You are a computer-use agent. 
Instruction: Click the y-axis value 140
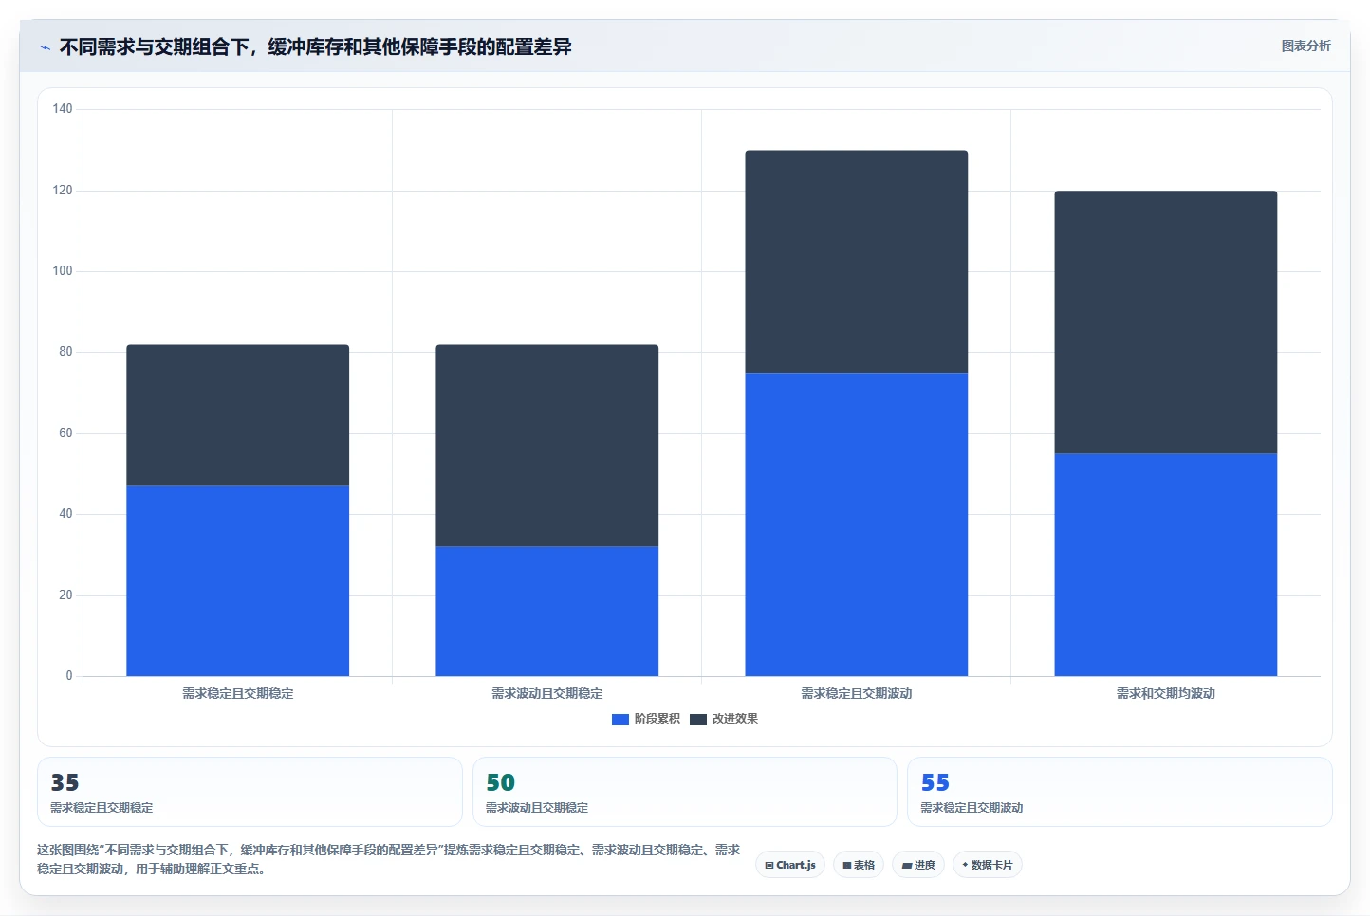click(63, 109)
